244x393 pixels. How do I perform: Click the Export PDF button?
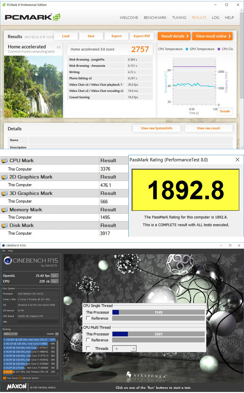point(142,36)
